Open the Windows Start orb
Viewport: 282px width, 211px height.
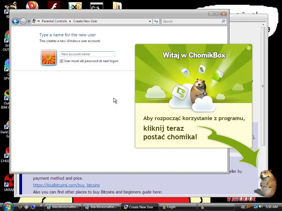pyautogui.click(x=8, y=207)
